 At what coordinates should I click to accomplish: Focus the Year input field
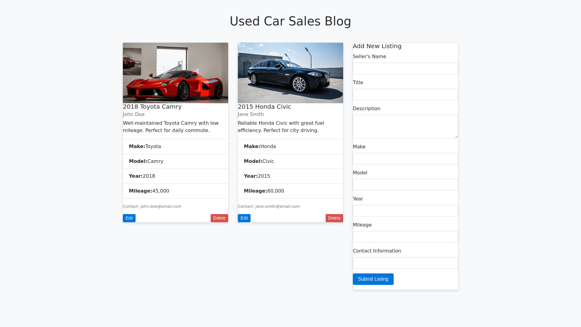point(405,211)
